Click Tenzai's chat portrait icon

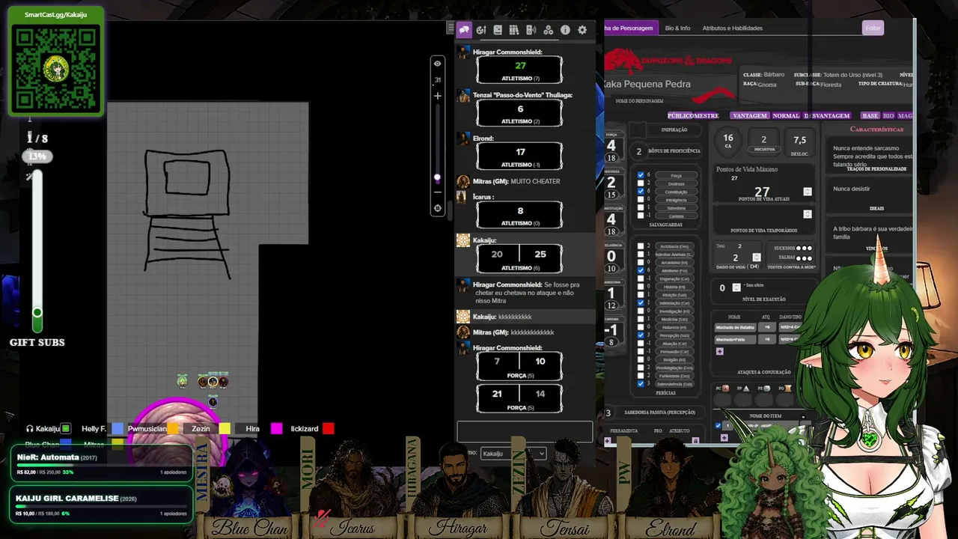(x=464, y=96)
